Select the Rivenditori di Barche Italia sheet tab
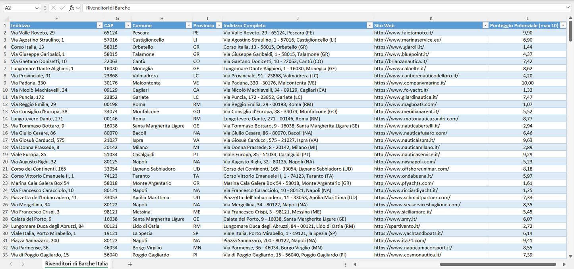Image resolution: width=574 pixels, height=269 pixels. (x=76, y=264)
